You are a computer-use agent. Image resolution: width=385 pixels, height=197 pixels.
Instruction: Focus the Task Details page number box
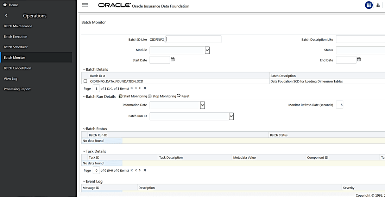pyautogui.click(x=96, y=171)
